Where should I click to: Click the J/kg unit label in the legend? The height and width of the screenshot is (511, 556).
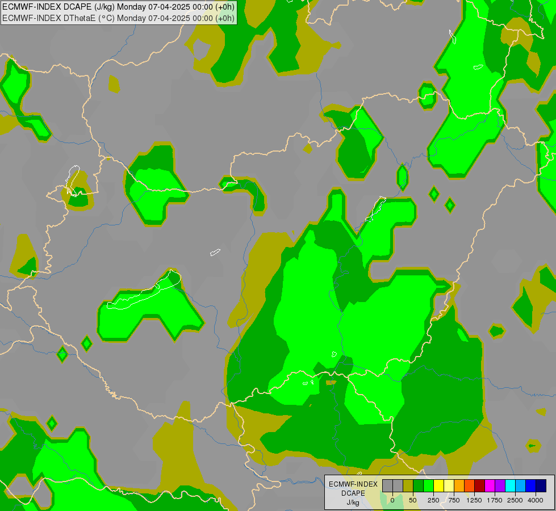pos(353,503)
